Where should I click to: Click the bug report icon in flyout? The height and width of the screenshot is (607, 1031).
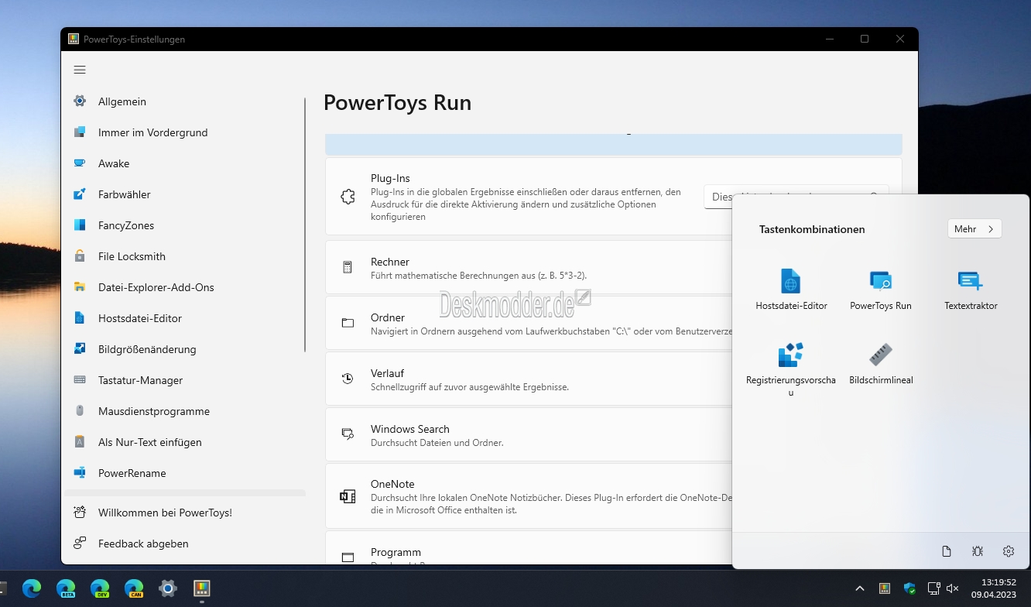[978, 551]
